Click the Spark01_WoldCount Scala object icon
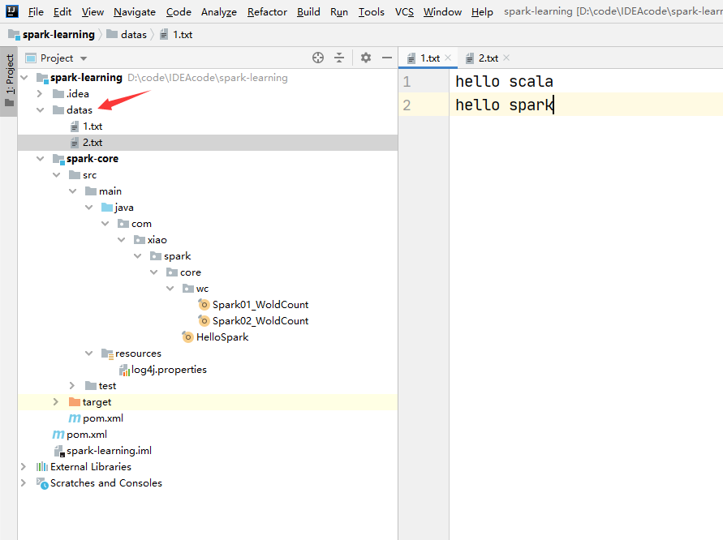Image resolution: width=723 pixels, height=540 pixels. pos(204,304)
